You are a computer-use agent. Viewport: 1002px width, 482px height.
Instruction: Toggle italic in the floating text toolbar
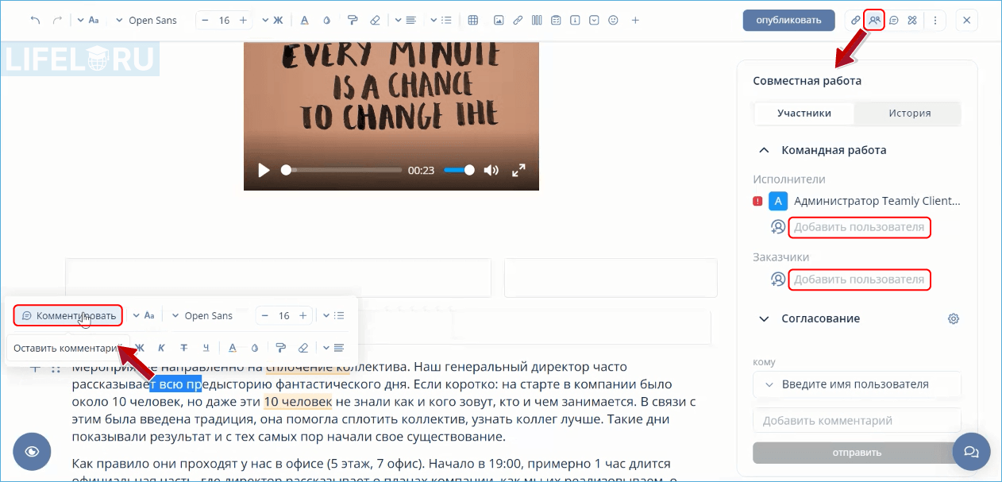tap(161, 348)
